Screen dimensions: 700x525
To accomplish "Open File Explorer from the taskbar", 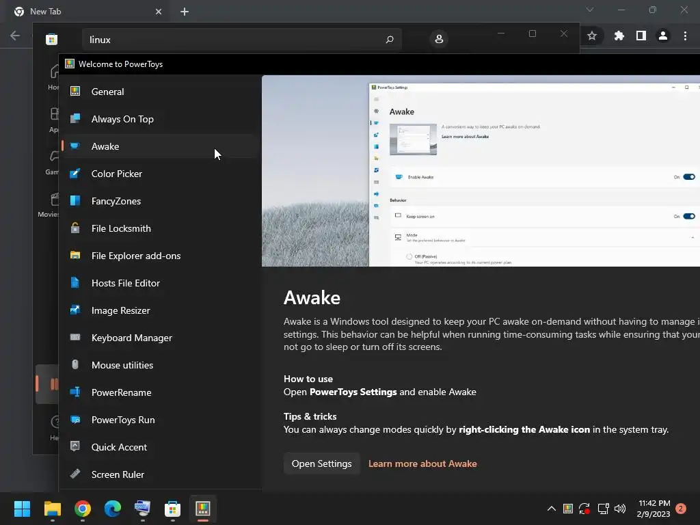I will 52,509.
